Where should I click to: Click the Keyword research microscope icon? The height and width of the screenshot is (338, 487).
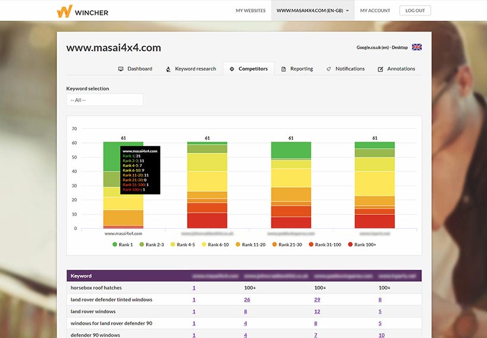coord(168,69)
